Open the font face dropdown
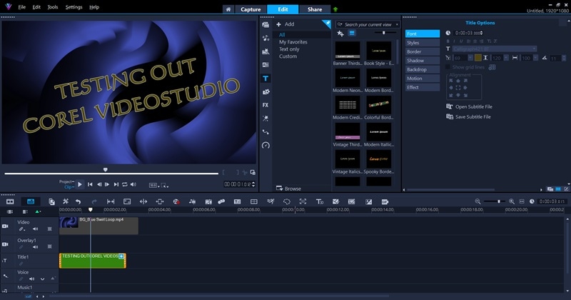 tap(534, 49)
